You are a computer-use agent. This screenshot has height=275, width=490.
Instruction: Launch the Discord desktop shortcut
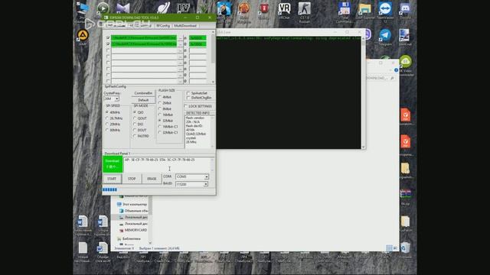[405, 8]
